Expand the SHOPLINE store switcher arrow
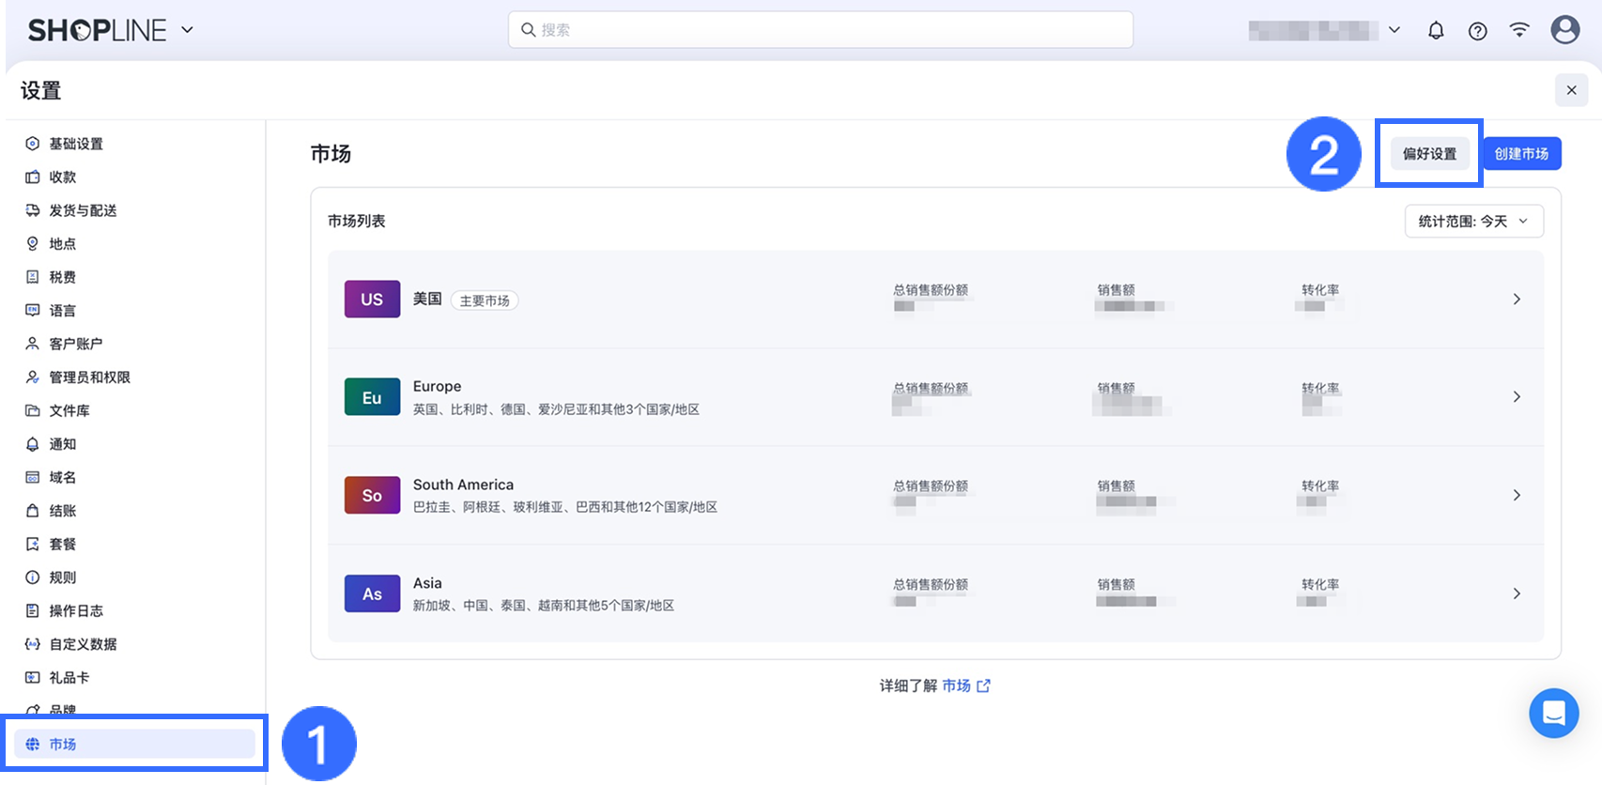 [187, 30]
